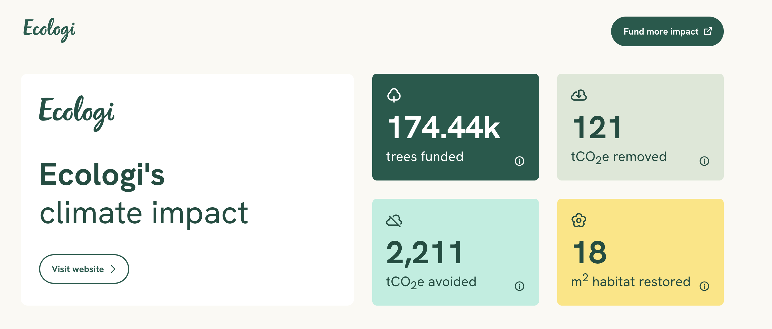Select the 174.44k trees funded figure
This screenshot has width=772, height=329.
444,128
